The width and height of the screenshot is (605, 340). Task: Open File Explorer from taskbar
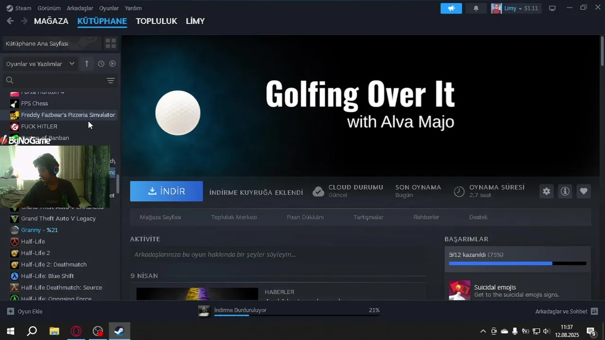click(54, 331)
